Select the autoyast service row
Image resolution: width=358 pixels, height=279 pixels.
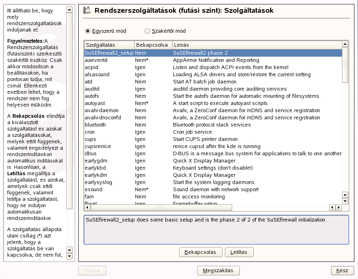213,103
